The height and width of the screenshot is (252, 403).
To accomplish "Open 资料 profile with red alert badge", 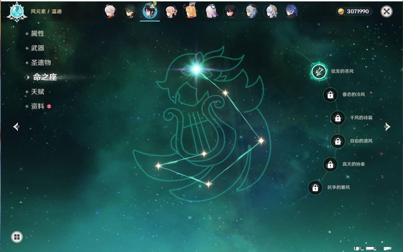I will click(x=37, y=106).
